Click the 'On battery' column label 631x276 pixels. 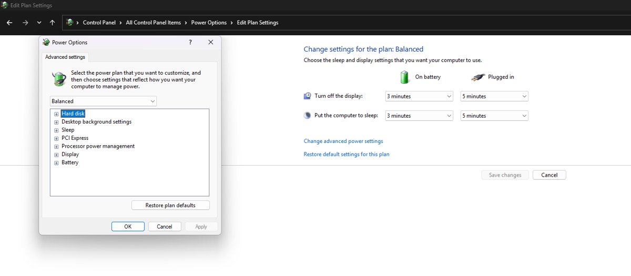pyautogui.click(x=428, y=77)
